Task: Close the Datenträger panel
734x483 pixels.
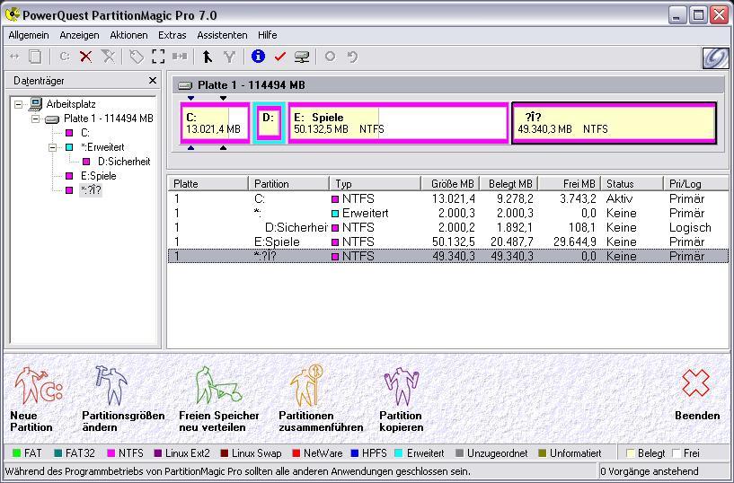Action: (152, 81)
